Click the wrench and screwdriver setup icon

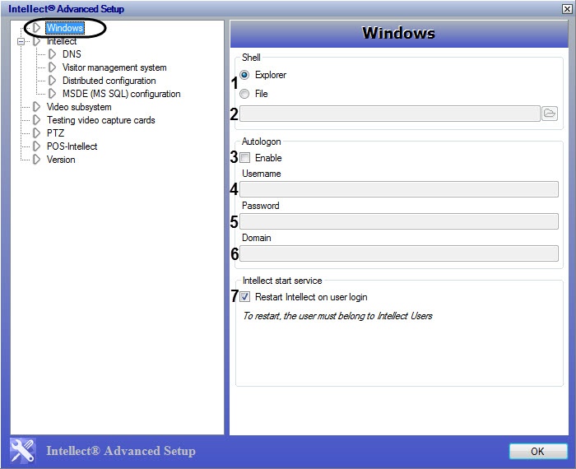tap(22, 450)
